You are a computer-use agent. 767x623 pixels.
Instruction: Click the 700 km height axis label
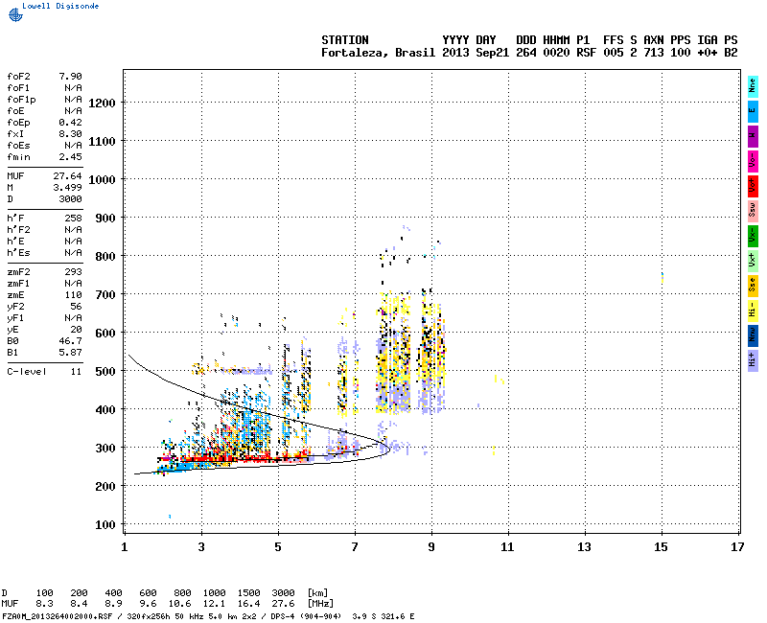tap(105, 295)
